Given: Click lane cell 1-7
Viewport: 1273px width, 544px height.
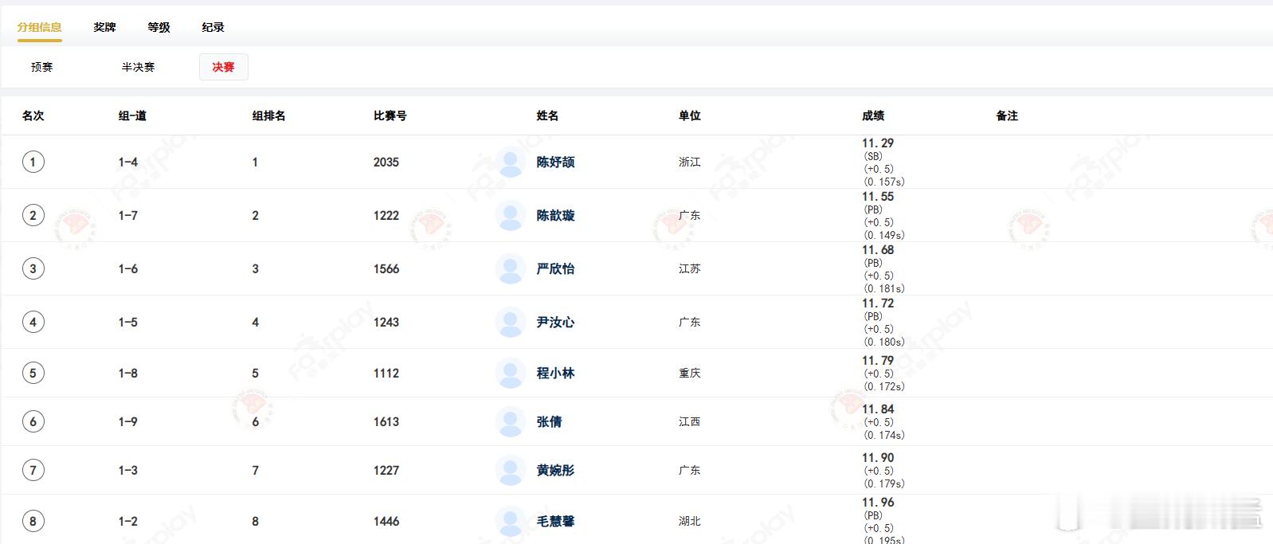Looking at the screenshot, I should (128, 215).
